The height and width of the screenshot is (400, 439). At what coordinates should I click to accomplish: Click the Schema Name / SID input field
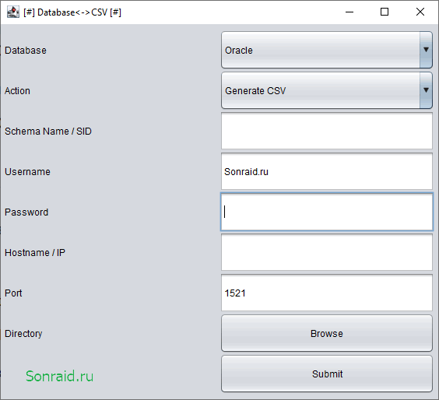[327, 131]
